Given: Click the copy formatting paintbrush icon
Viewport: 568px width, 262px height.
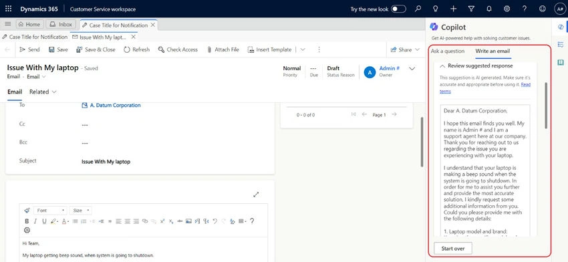Looking at the screenshot, I should tap(27, 211).
